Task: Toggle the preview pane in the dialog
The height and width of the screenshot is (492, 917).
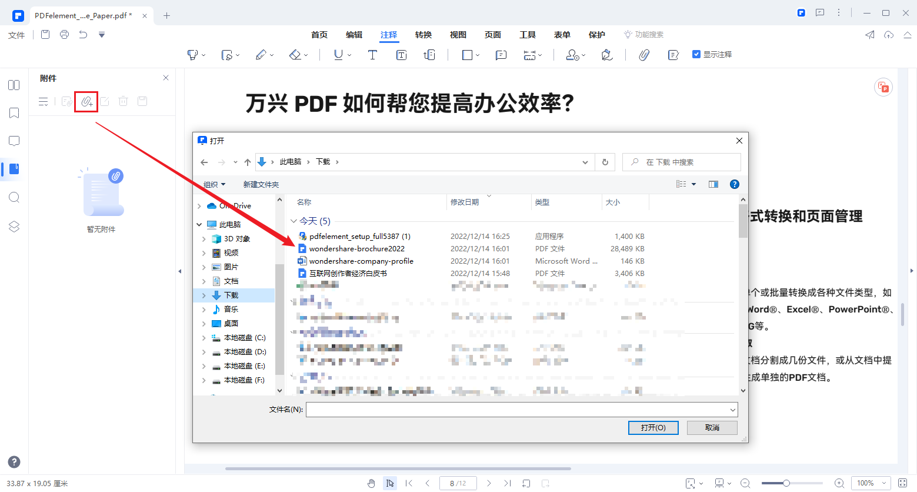Action: [x=713, y=184]
